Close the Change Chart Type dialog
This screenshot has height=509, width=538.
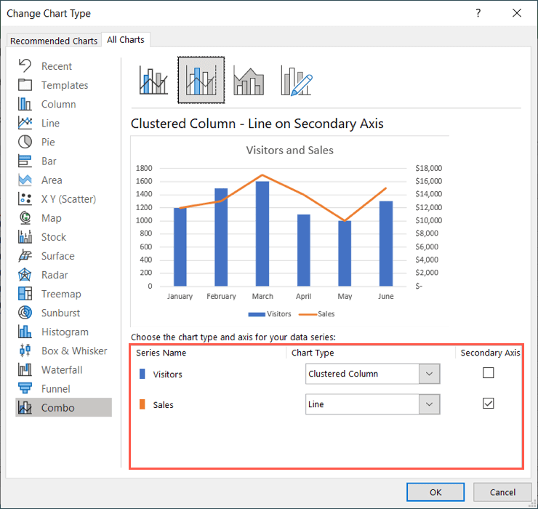click(x=517, y=13)
